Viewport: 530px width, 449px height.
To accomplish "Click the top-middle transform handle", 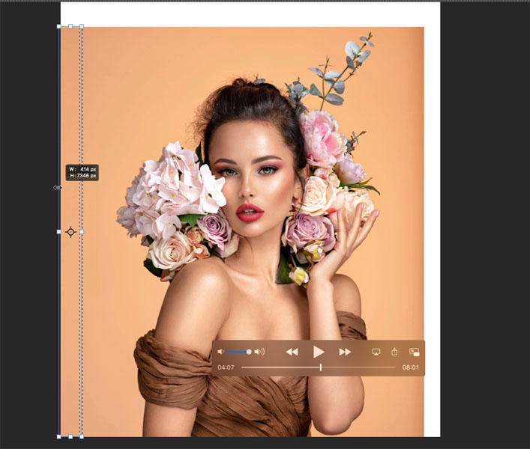I will [70, 26].
